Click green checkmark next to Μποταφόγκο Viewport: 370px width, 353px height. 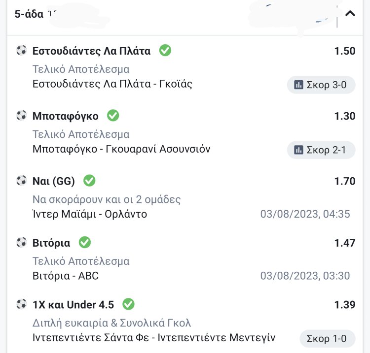tap(113, 116)
